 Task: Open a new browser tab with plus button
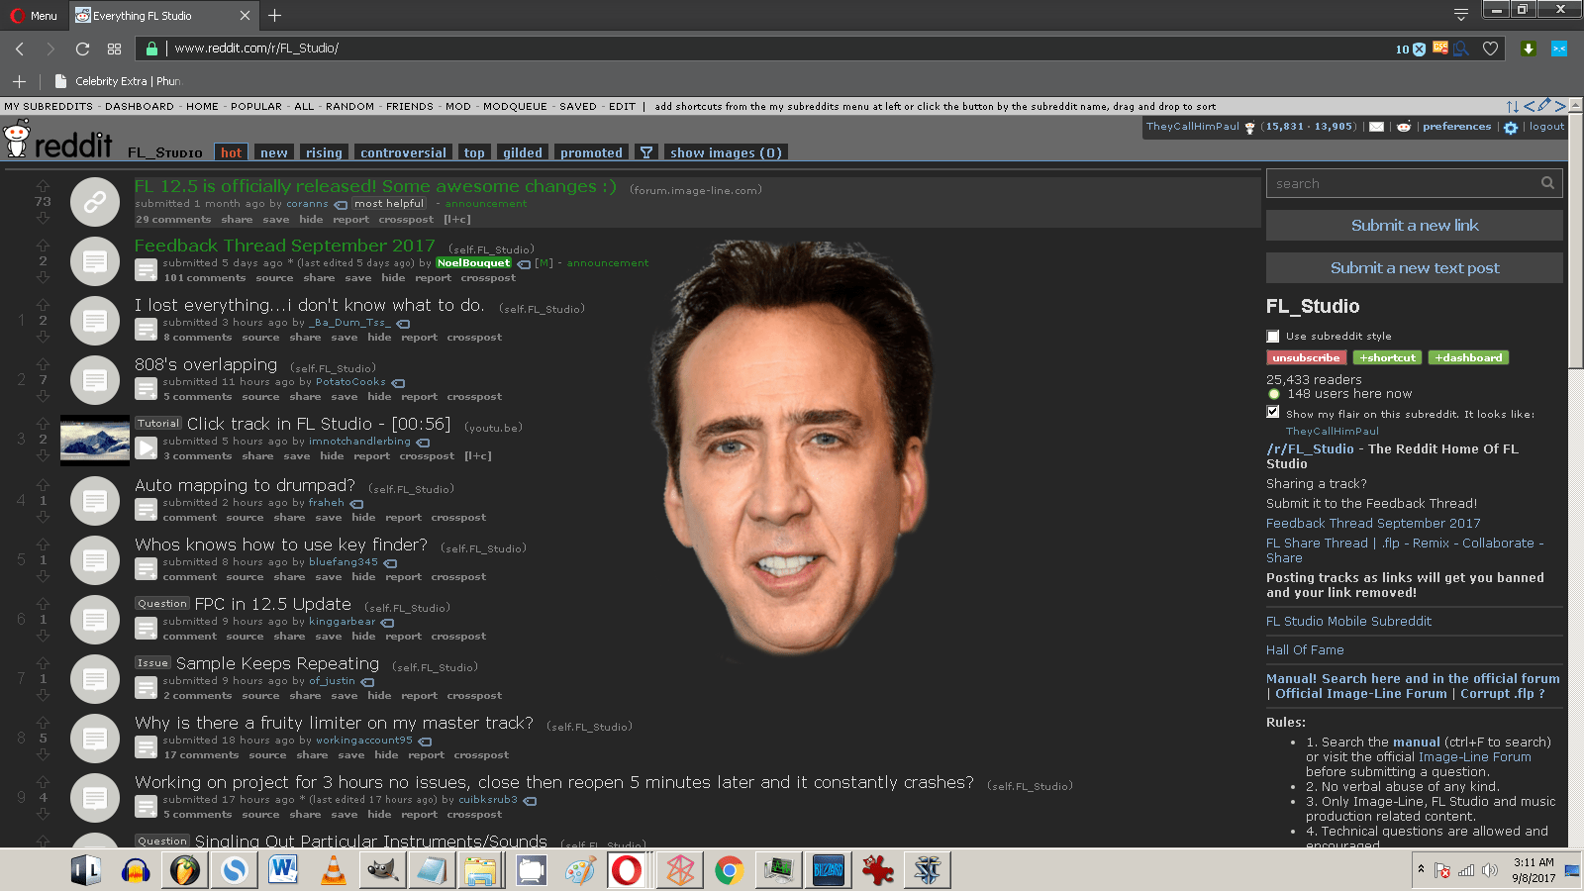(x=274, y=15)
